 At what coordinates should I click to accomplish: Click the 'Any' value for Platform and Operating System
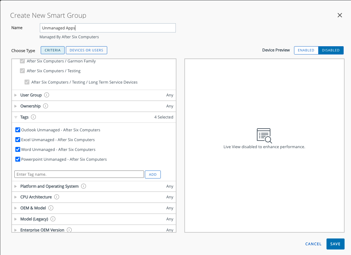(x=170, y=186)
